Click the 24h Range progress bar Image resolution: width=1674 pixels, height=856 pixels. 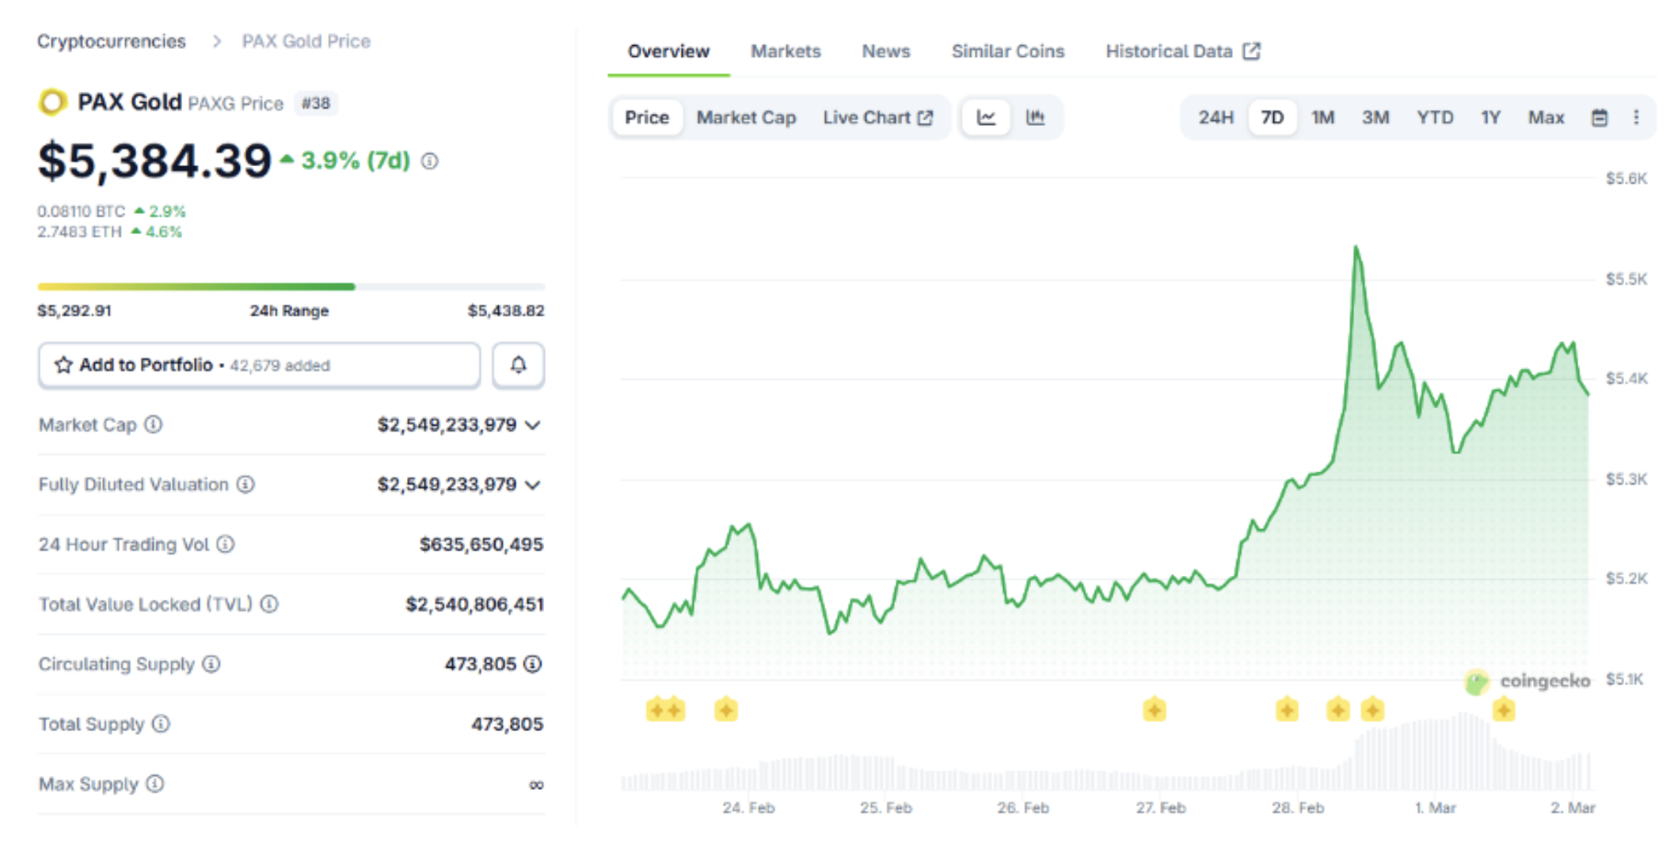291,286
